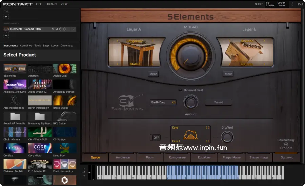Solo the 5Elements instrument
The width and height of the screenshot is (305, 186).
tap(53, 29)
